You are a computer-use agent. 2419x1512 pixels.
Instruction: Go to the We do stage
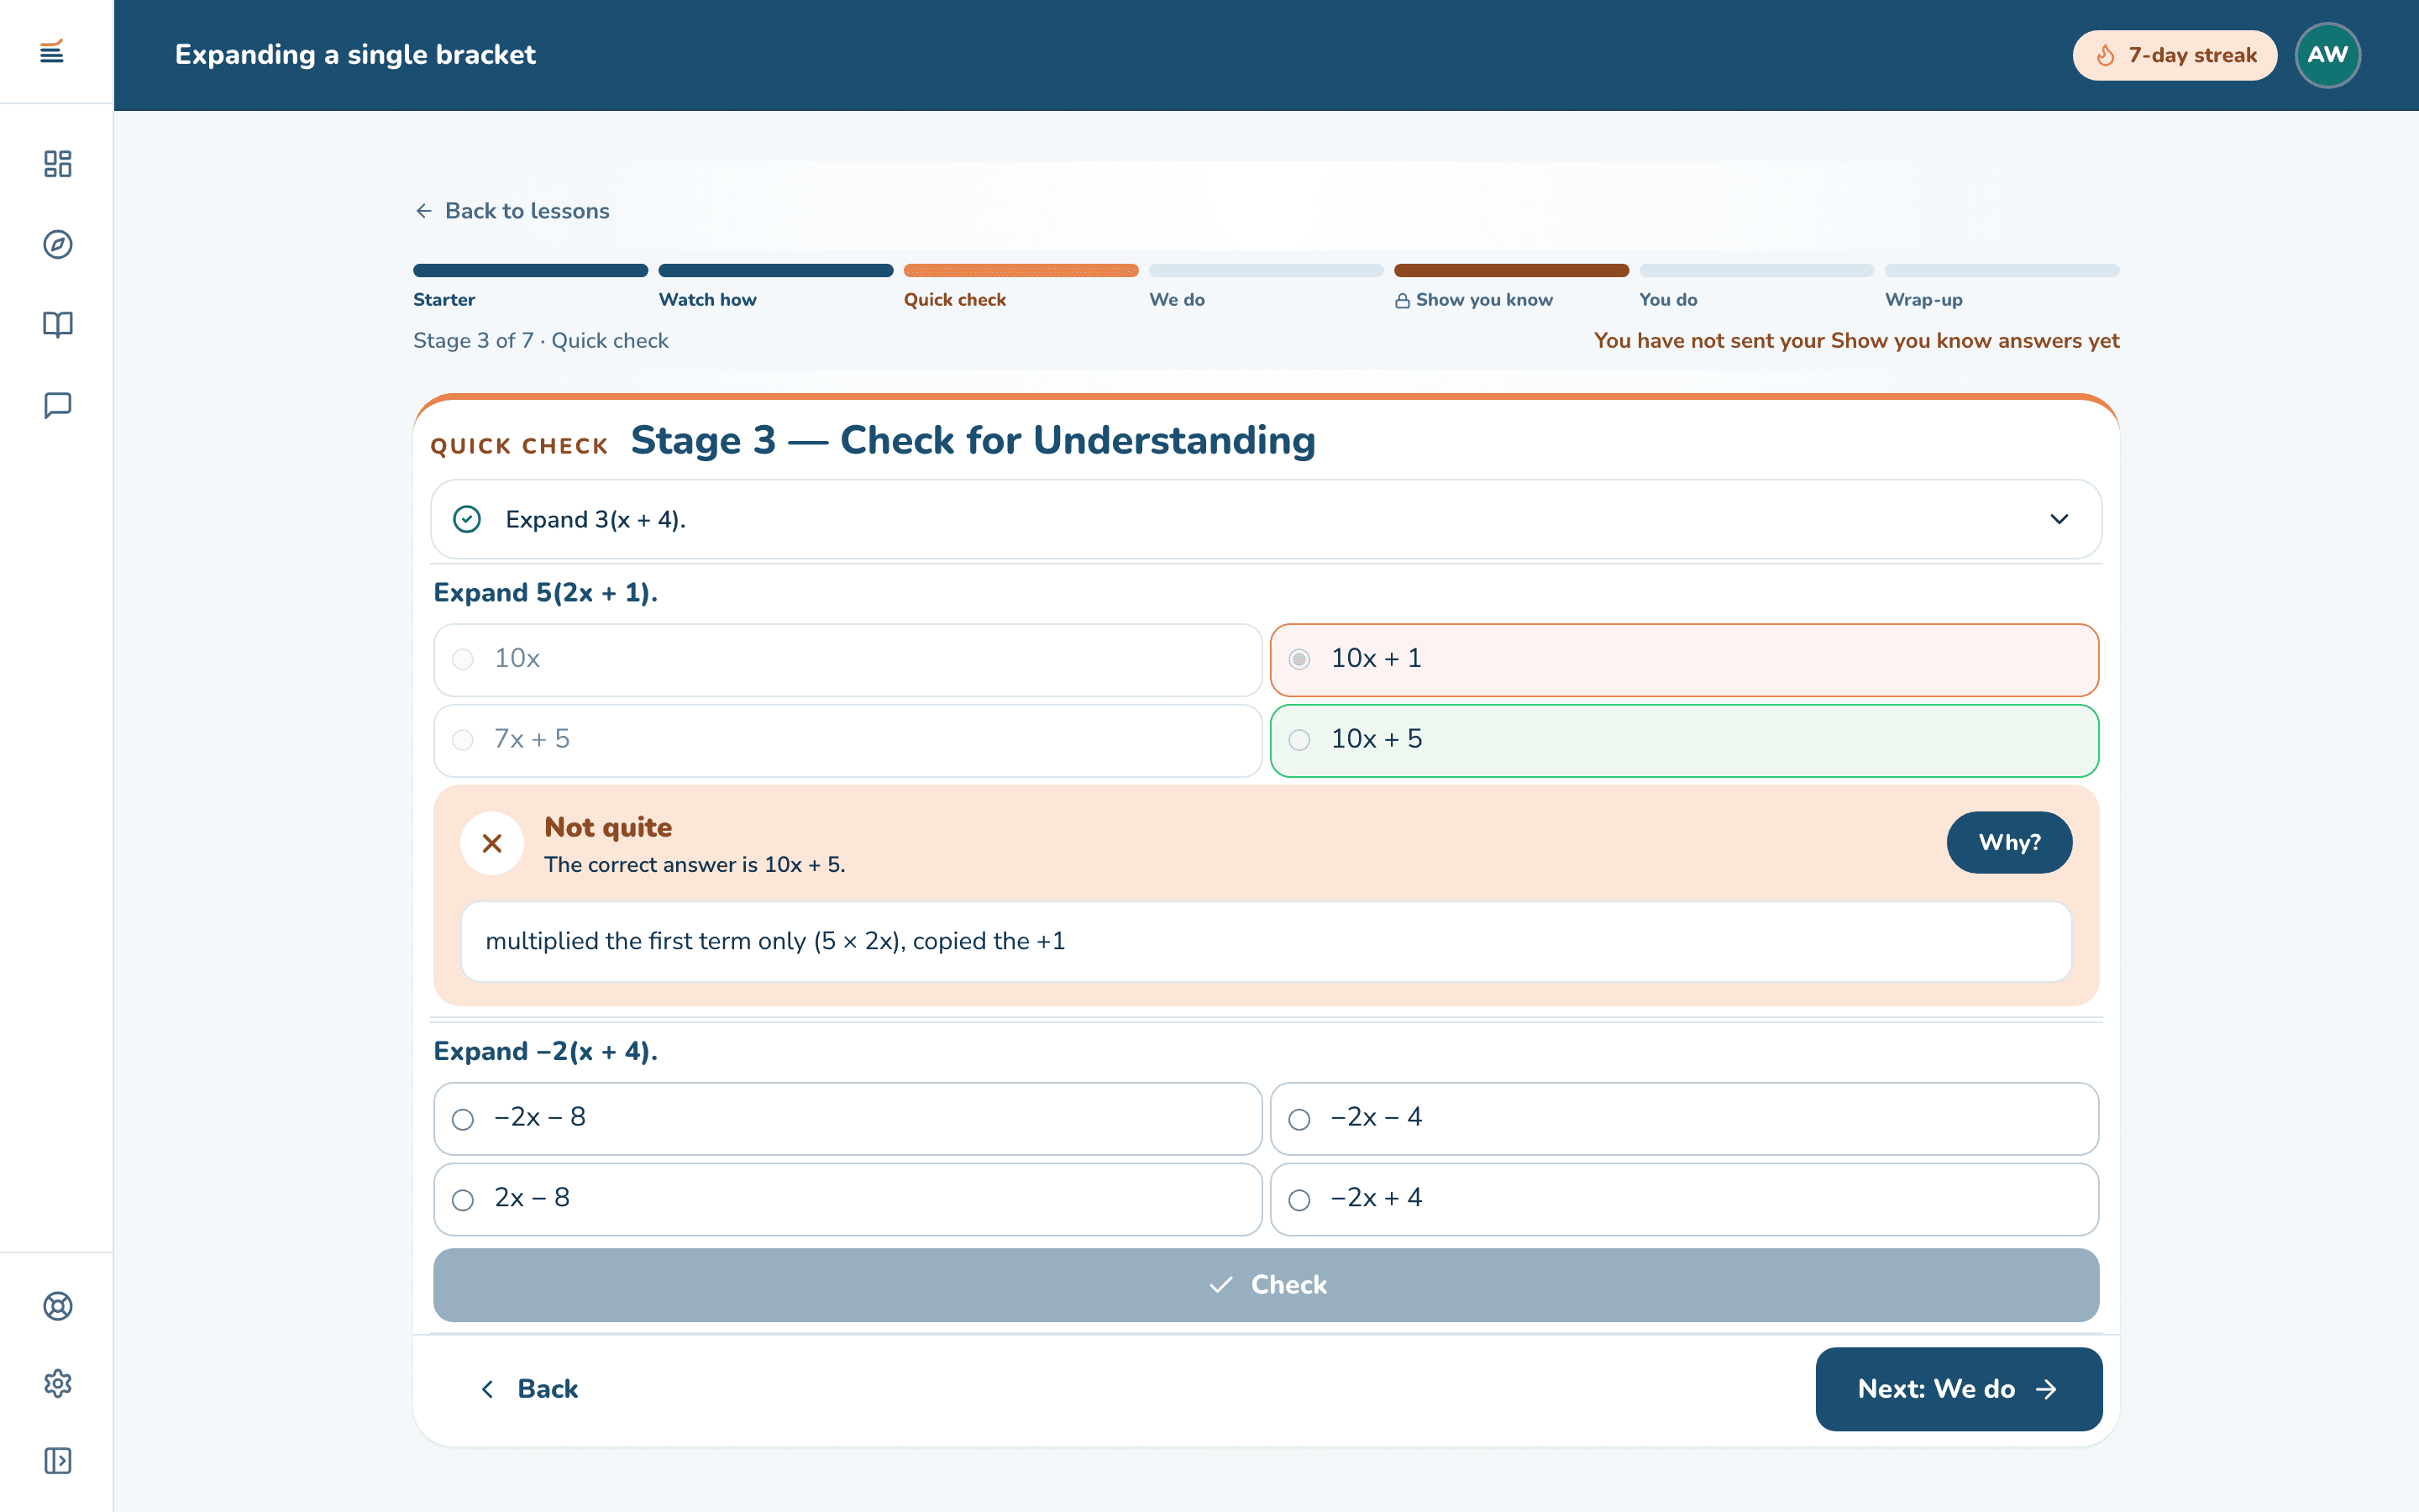pyautogui.click(x=1177, y=300)
